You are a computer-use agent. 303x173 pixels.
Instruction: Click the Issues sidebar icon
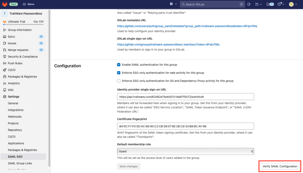pyautogui.click(x=5, y=43)
